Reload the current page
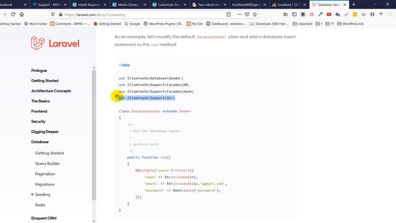 coord(13,14)
